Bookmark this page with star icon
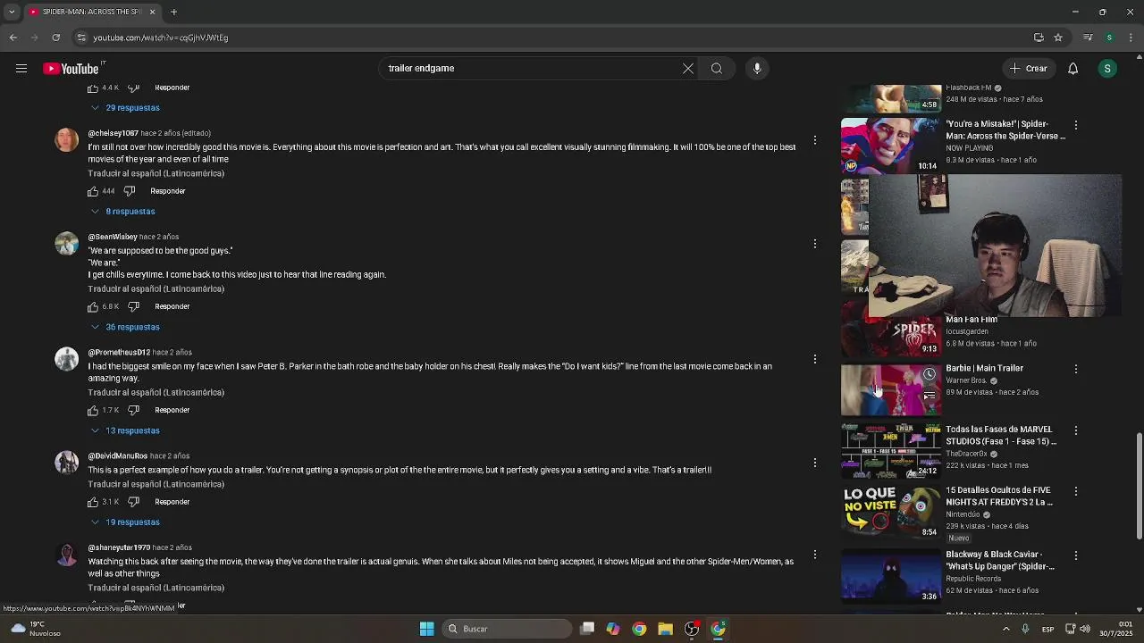 click(1058, 38)
